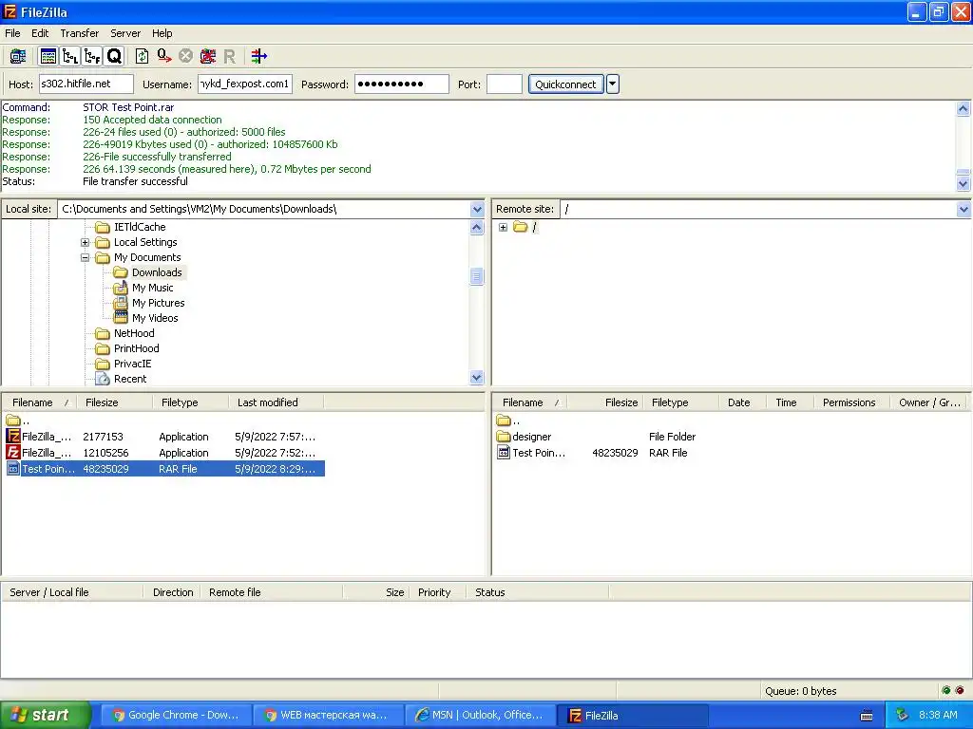The height and width of the screenshot is (729, 973).
Task: Expand the Local Settings folder node
Action: [85, 242]
